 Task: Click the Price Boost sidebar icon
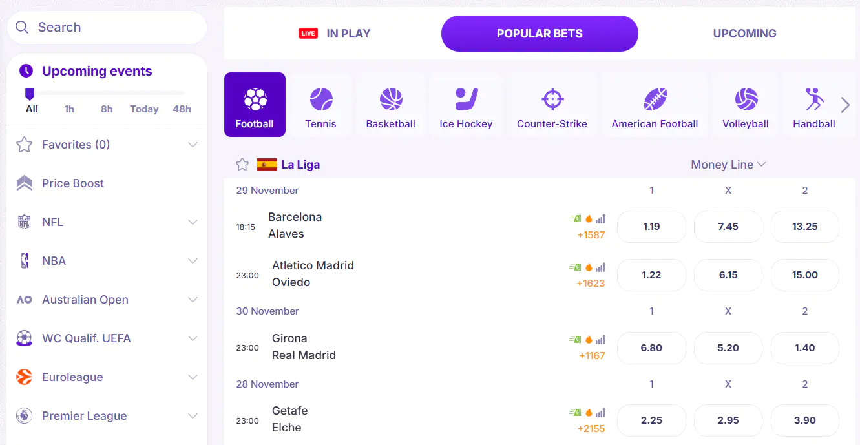pyautogui.click(x=25, y=183)
